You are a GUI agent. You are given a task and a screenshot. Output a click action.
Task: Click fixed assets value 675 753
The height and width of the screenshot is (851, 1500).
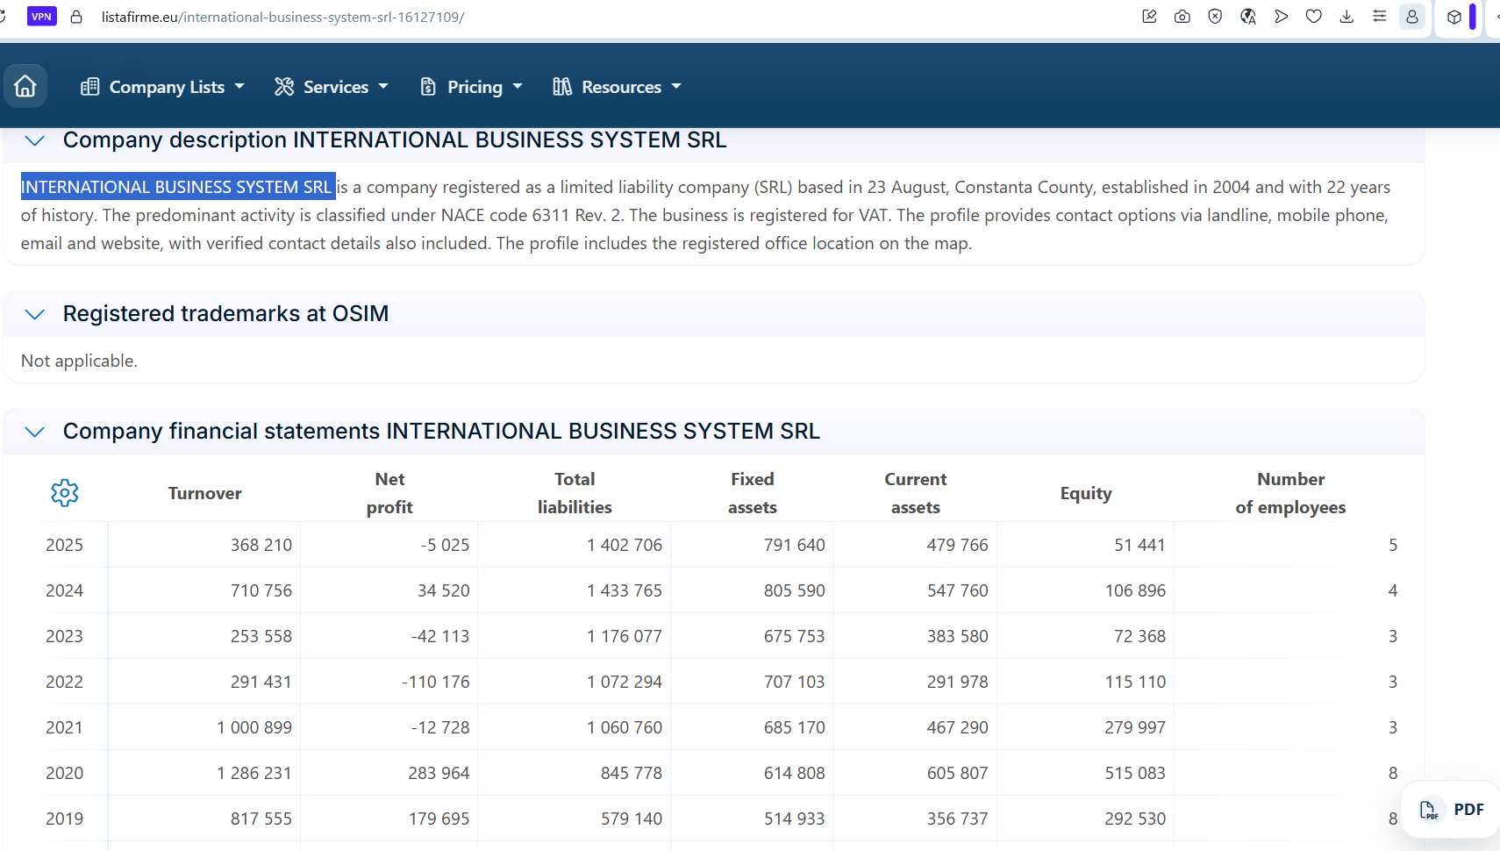(795, 636)
